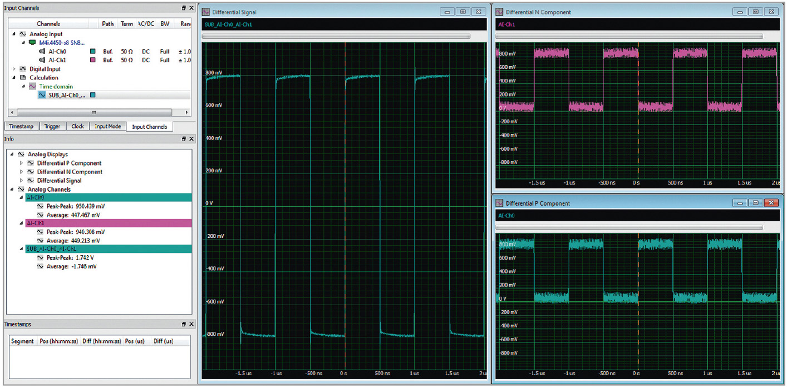Close the Info panel
Viewport: 787px width, 388px height.
coord(191,139)
